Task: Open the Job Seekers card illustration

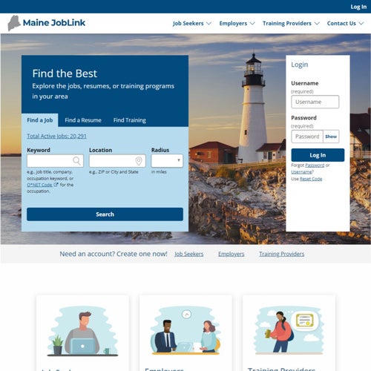Action: click(x=82, y=331)
